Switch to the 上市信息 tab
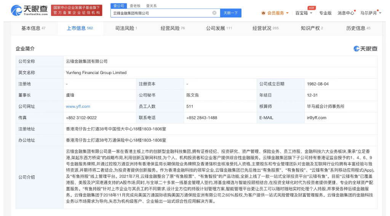390x216 pixels. (80, 28)
